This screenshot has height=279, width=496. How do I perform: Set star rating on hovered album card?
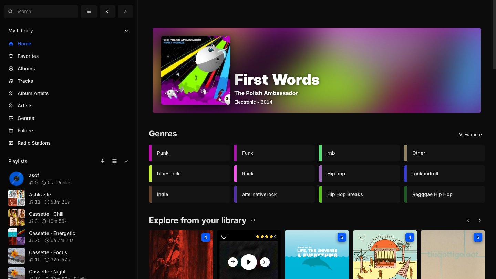(x=267, y=237)
